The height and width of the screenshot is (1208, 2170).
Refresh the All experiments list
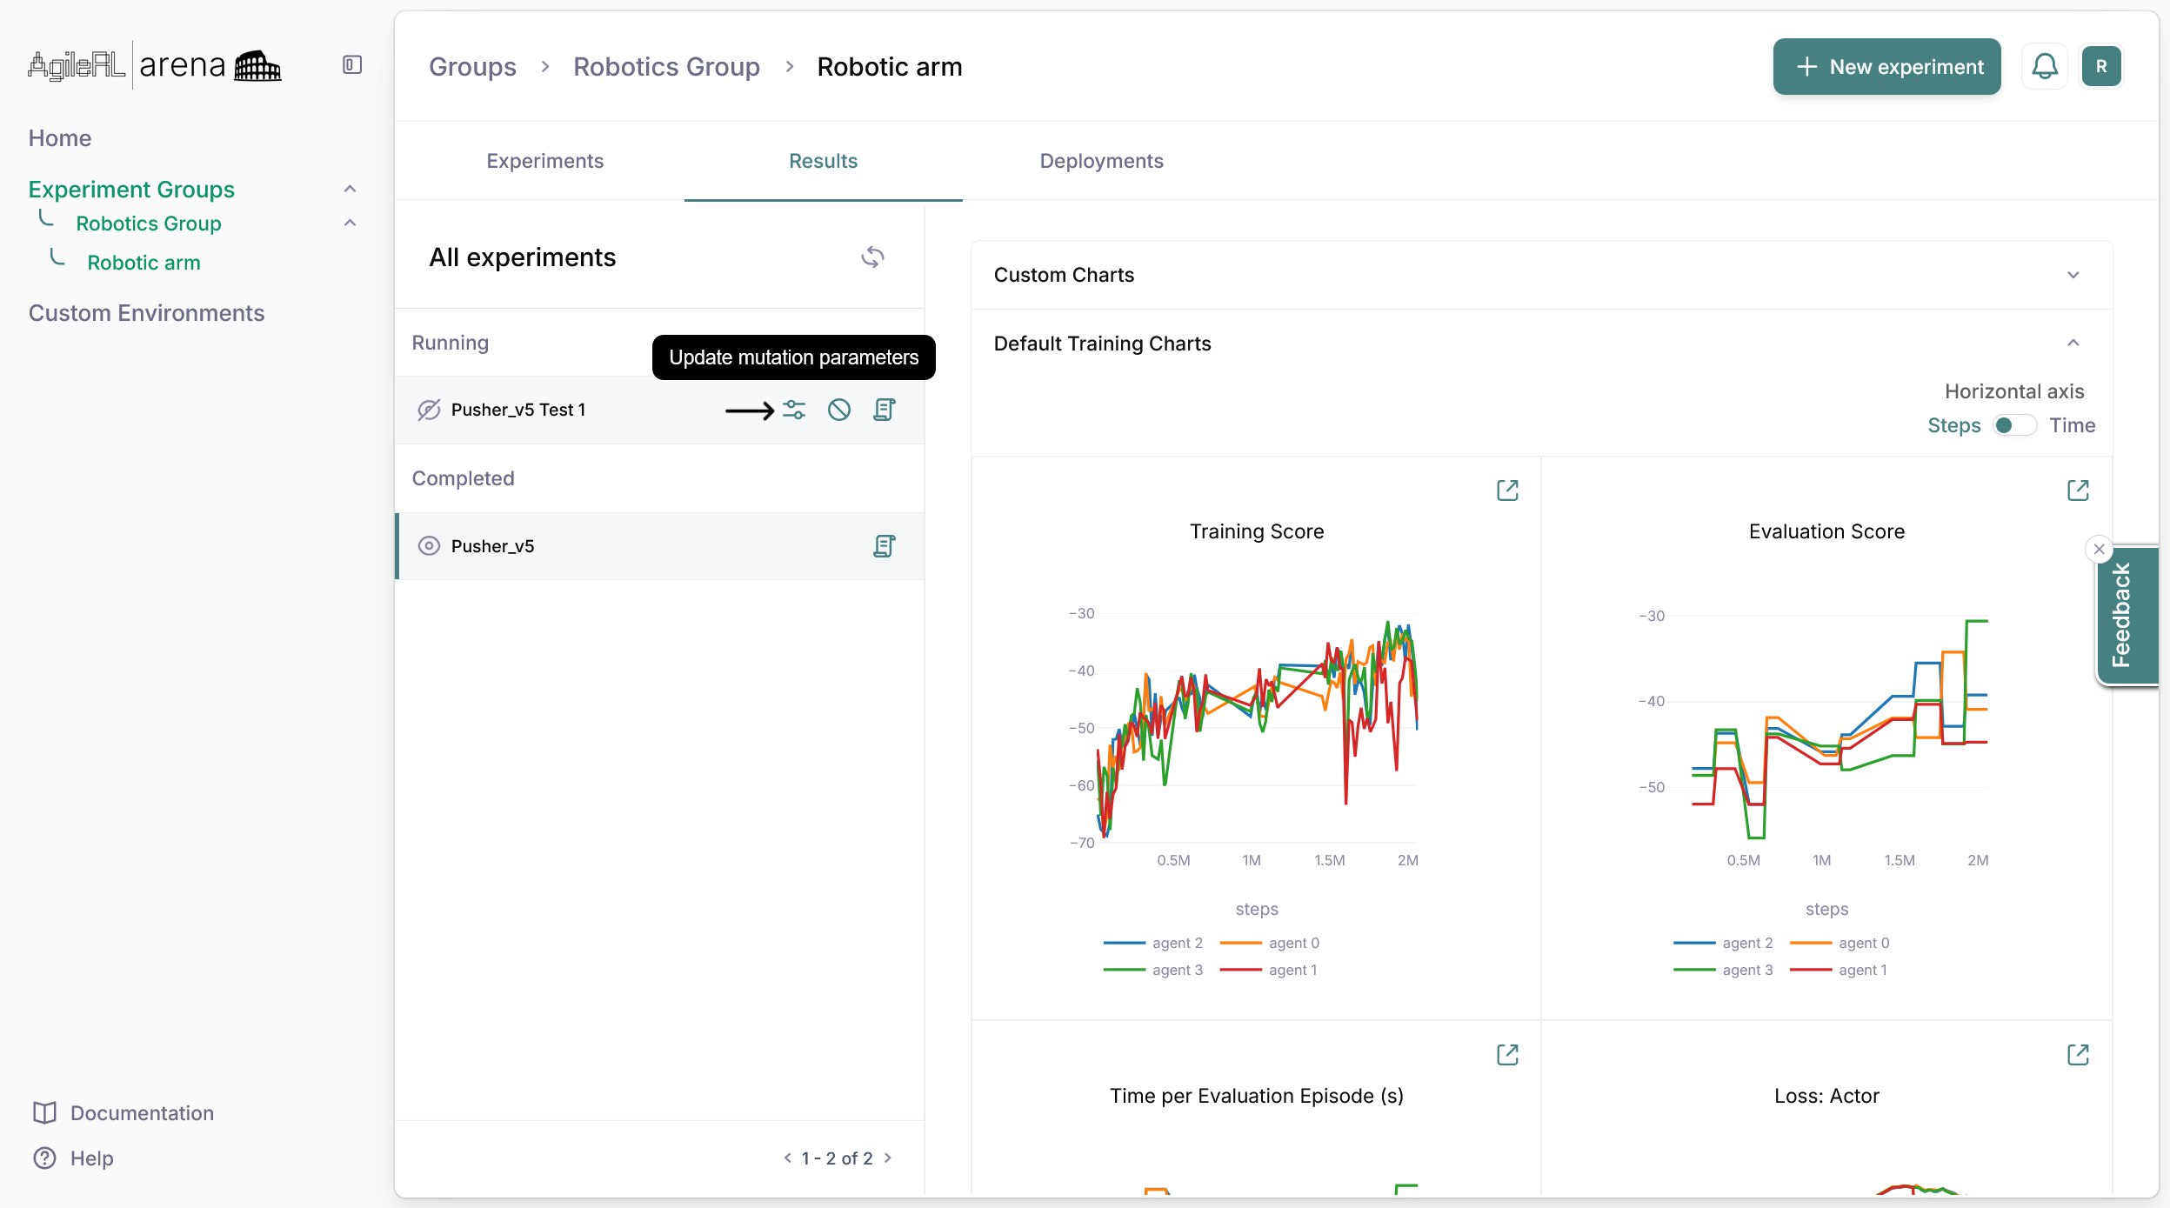(872, 257)
